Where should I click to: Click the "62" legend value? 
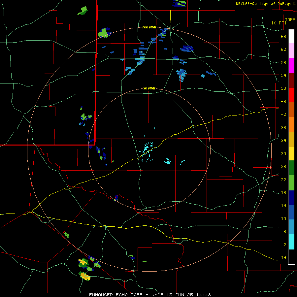(283, 49)
